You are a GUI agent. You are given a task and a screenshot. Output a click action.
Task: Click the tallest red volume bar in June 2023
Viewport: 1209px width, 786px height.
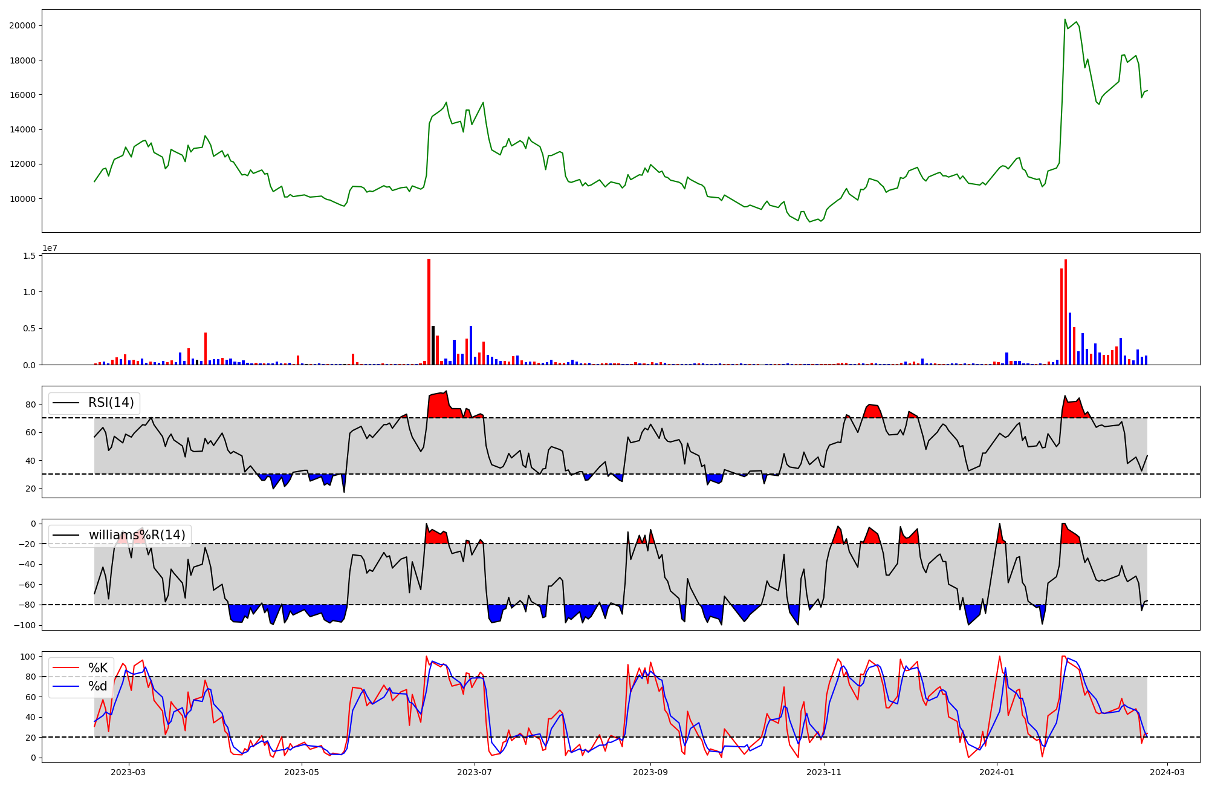pyautogui.click(x=429, y=311)
